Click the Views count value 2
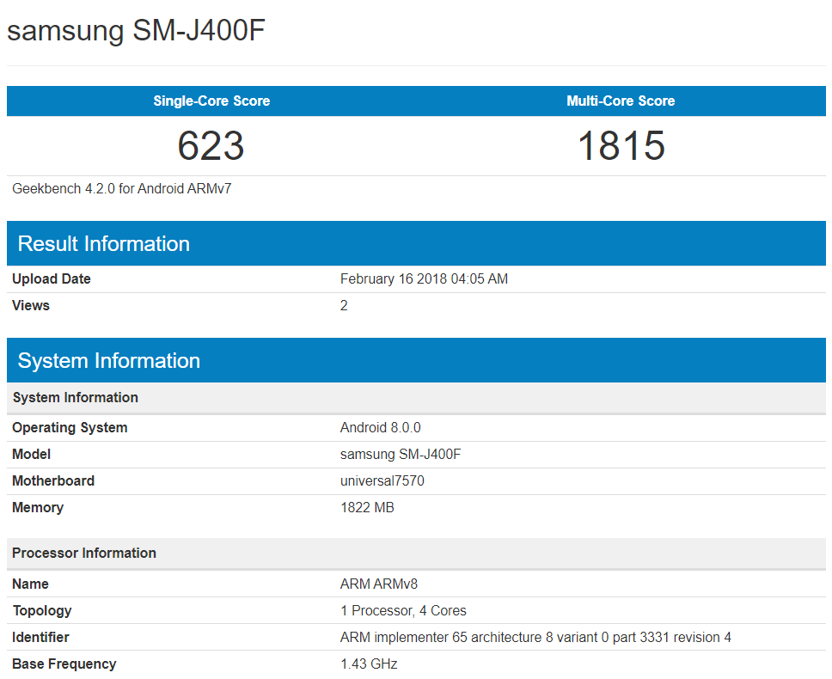The width and height of the screenshot is (832, 679). pos(343,305)
